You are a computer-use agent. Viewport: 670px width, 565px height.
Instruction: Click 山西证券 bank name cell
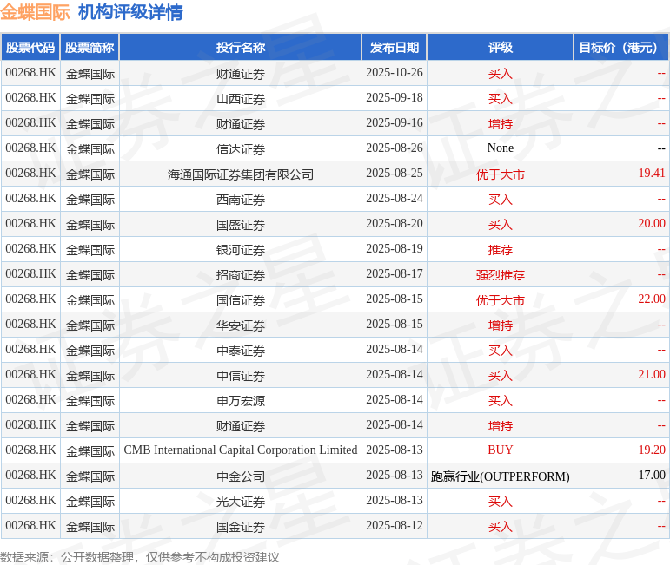[241, 99]
